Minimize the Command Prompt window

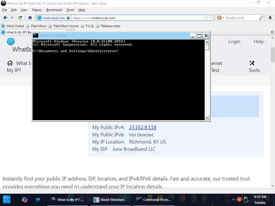(193, 36)
